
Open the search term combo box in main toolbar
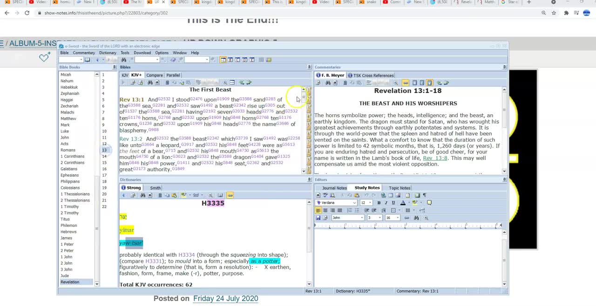[147, 60]
